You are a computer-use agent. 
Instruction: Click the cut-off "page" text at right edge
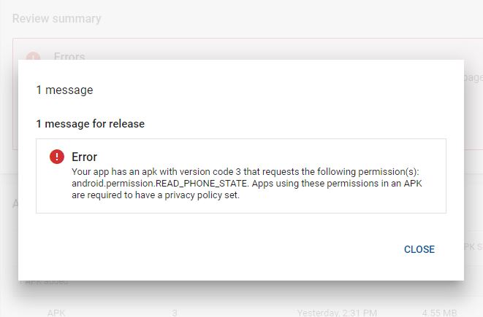point(473,77)
